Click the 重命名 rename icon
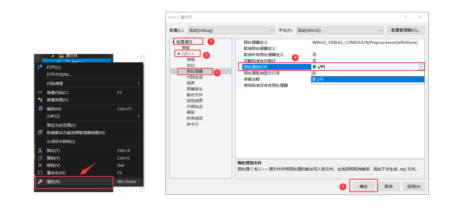 [x=40, y=172]
